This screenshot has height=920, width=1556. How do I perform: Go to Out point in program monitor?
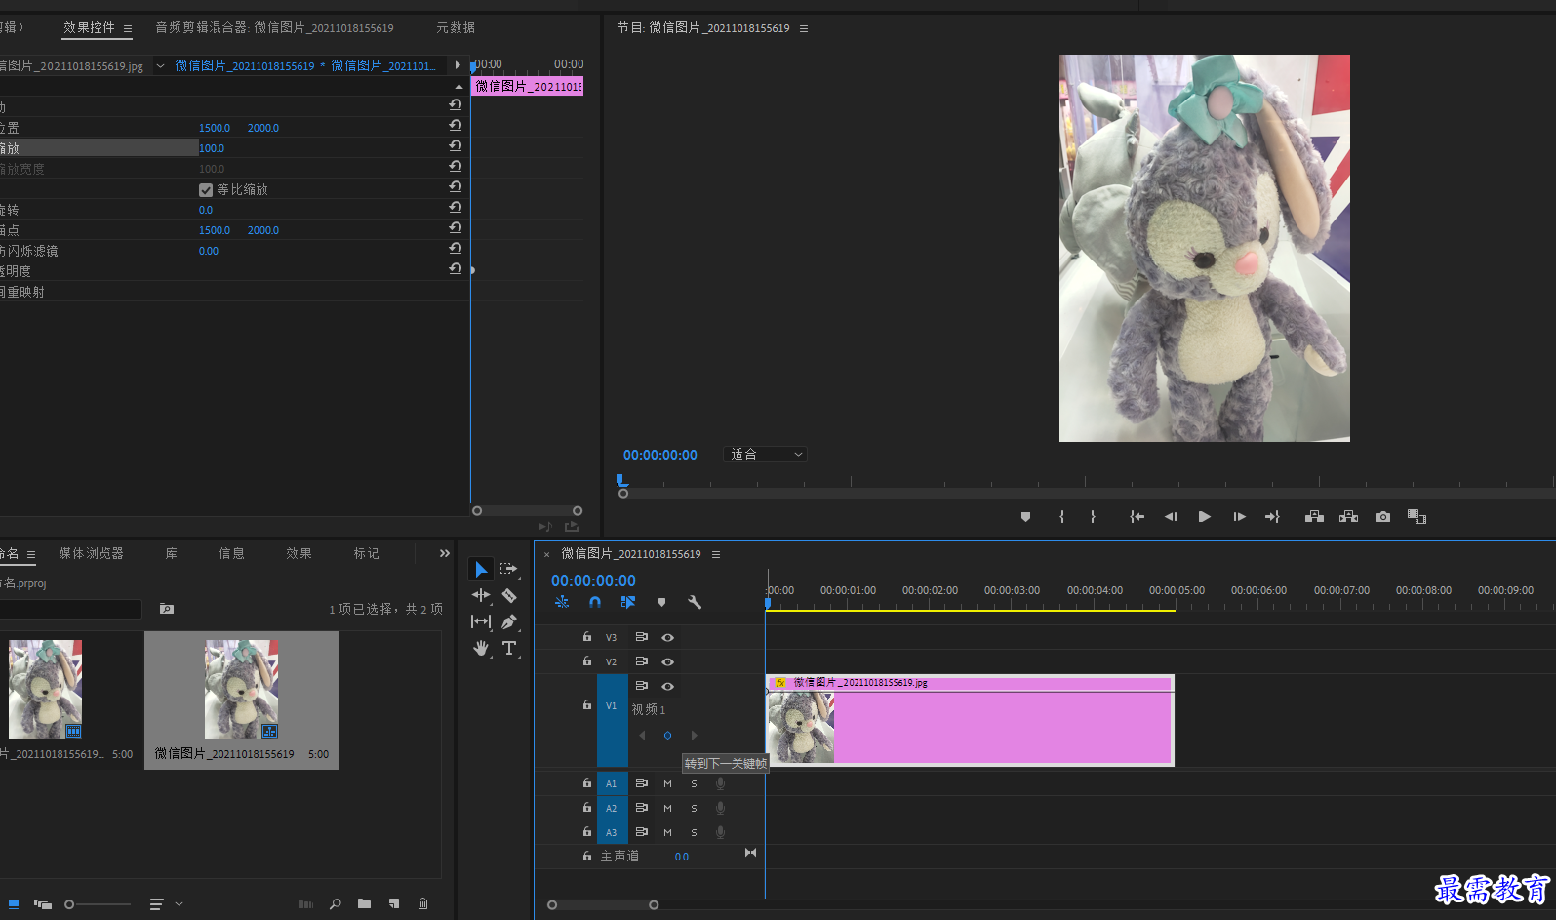coord(1272,517)
